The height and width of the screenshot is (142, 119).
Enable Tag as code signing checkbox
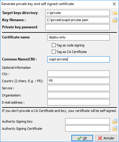click(54, 45)
